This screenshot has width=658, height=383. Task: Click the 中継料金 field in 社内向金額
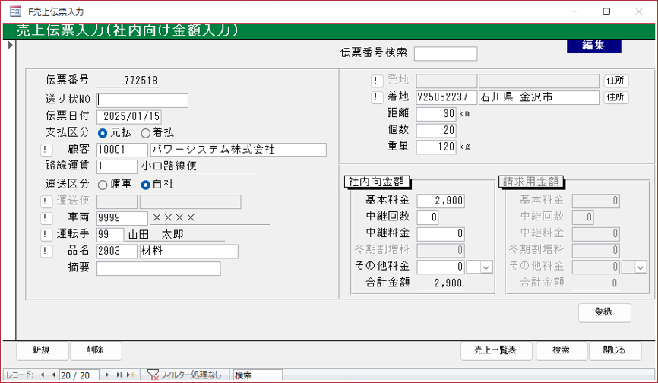[x=441, y=233]
